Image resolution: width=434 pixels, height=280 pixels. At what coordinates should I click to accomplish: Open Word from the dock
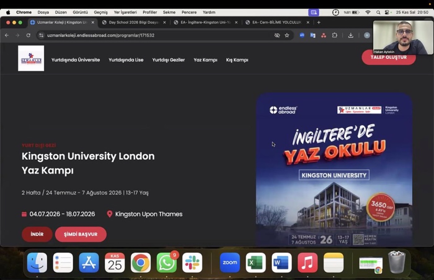[281, 263]
